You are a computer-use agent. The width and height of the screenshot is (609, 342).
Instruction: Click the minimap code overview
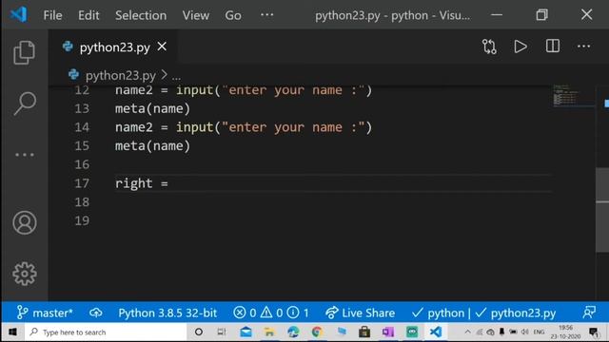pyautogui.click(x=573, y=95)
